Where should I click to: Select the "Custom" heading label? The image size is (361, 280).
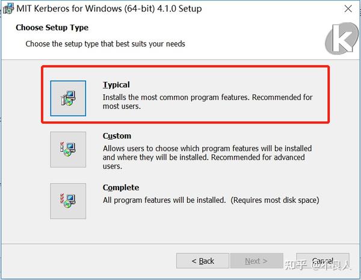117,136
